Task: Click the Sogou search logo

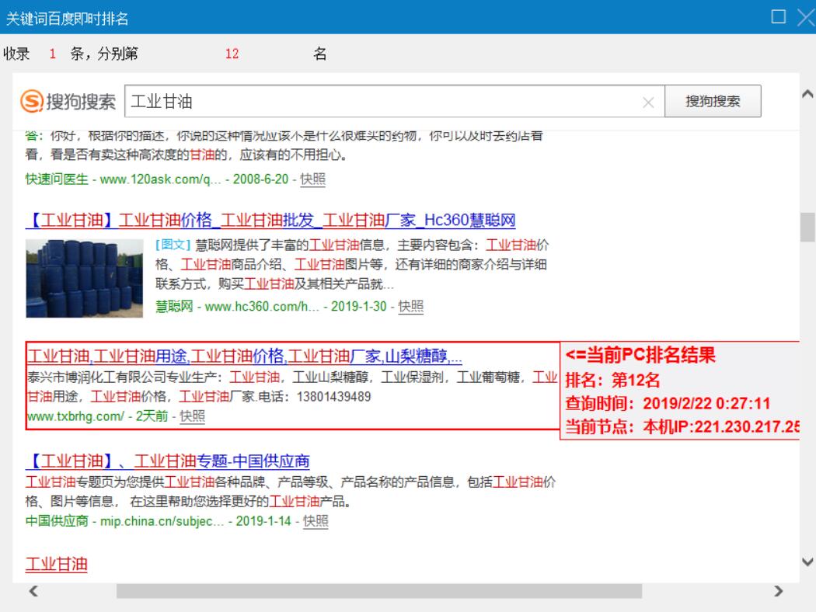Action: pos(68,101)
